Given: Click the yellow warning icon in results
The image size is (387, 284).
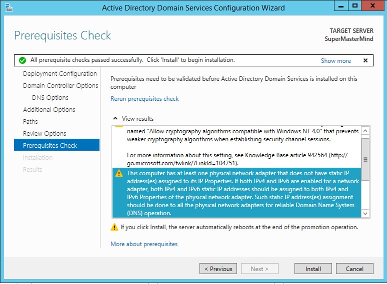Looking at the screenshot, I should point(118,173).
